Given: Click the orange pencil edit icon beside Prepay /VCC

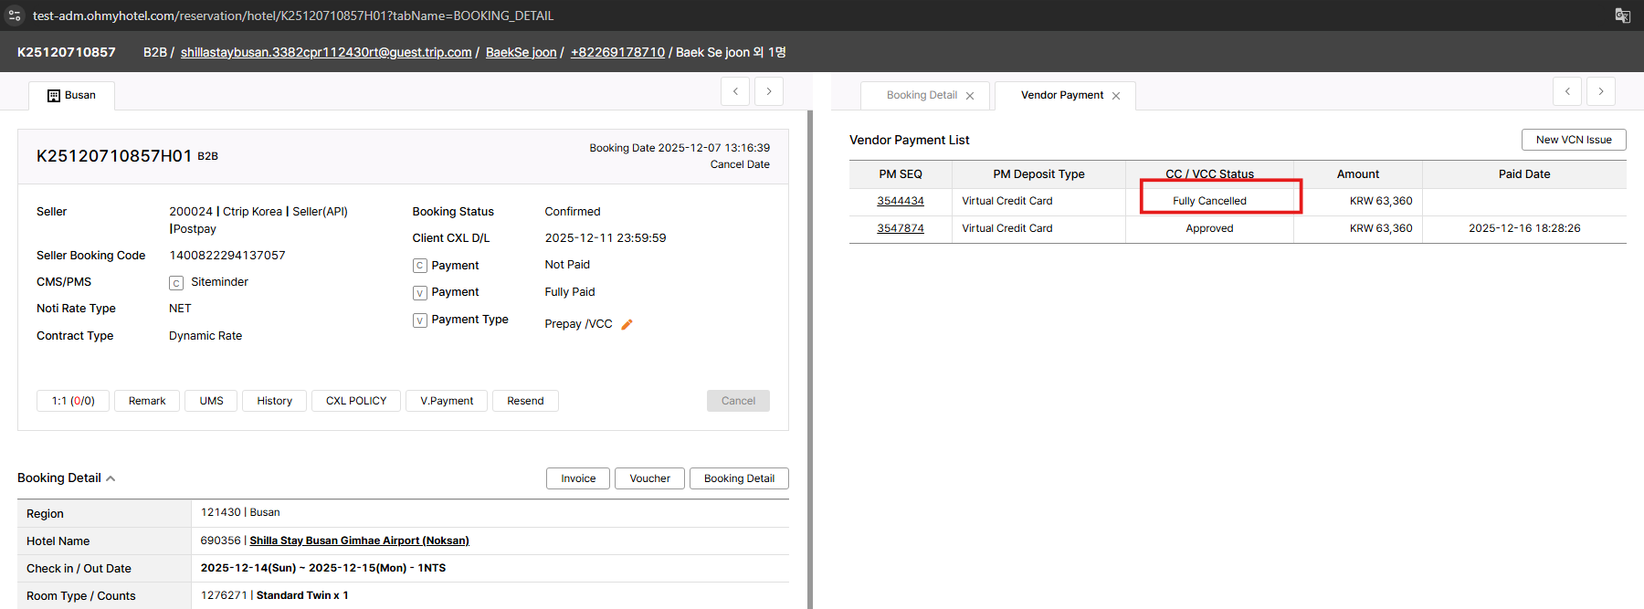Looking at the screenshot, I should (627, 324).
